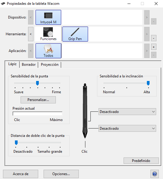
Task: Click the Suave label under tip sensitivity
Action: (19, 92)
